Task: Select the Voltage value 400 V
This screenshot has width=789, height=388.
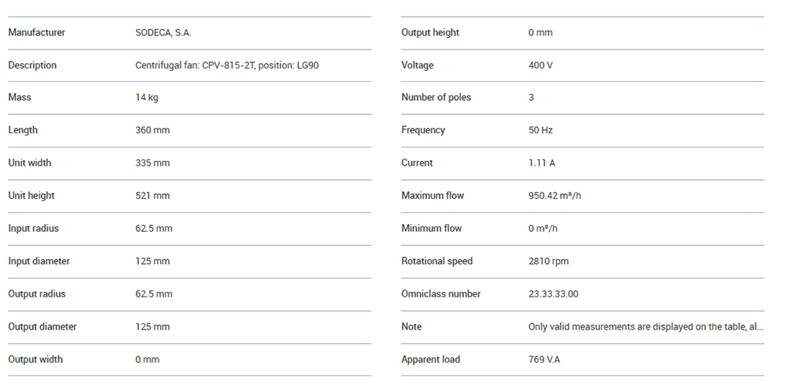Action: pos(540,65)
